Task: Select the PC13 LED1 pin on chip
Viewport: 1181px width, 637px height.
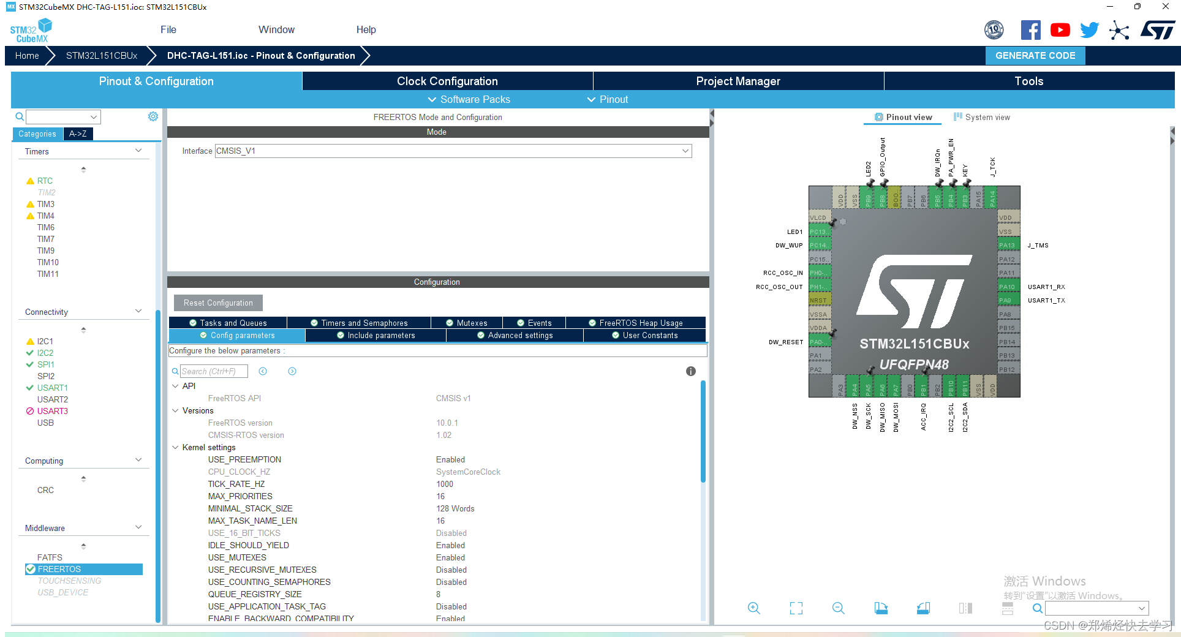Action: (820, 232)
